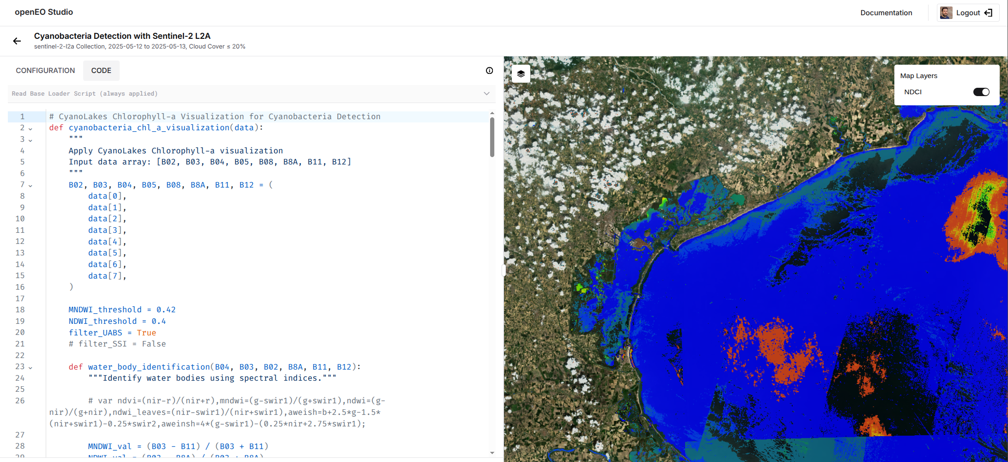
Task: Switch to the CONFIGURATION tab
Action: (45, 70)
